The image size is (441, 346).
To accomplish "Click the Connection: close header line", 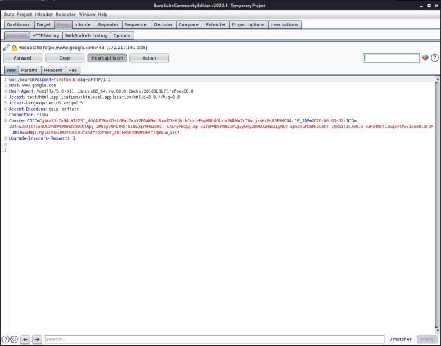I will click(x=28, y=115).
